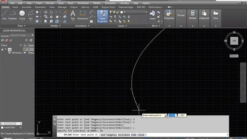Click the New Layer icon in layer manager
The height and width of the screenshot is (139, 247).
[3, 40]
